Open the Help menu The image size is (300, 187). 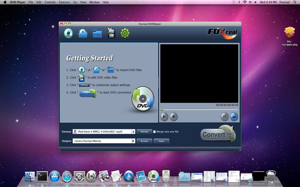pos(106,2)
